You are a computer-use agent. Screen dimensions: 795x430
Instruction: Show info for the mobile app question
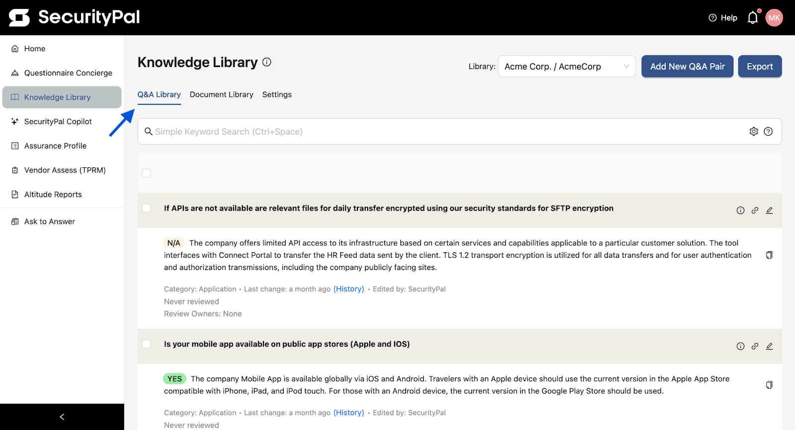click(740, 347)
